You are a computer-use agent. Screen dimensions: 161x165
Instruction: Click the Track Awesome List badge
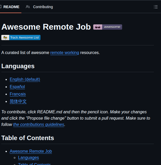[x=21, y=38]
